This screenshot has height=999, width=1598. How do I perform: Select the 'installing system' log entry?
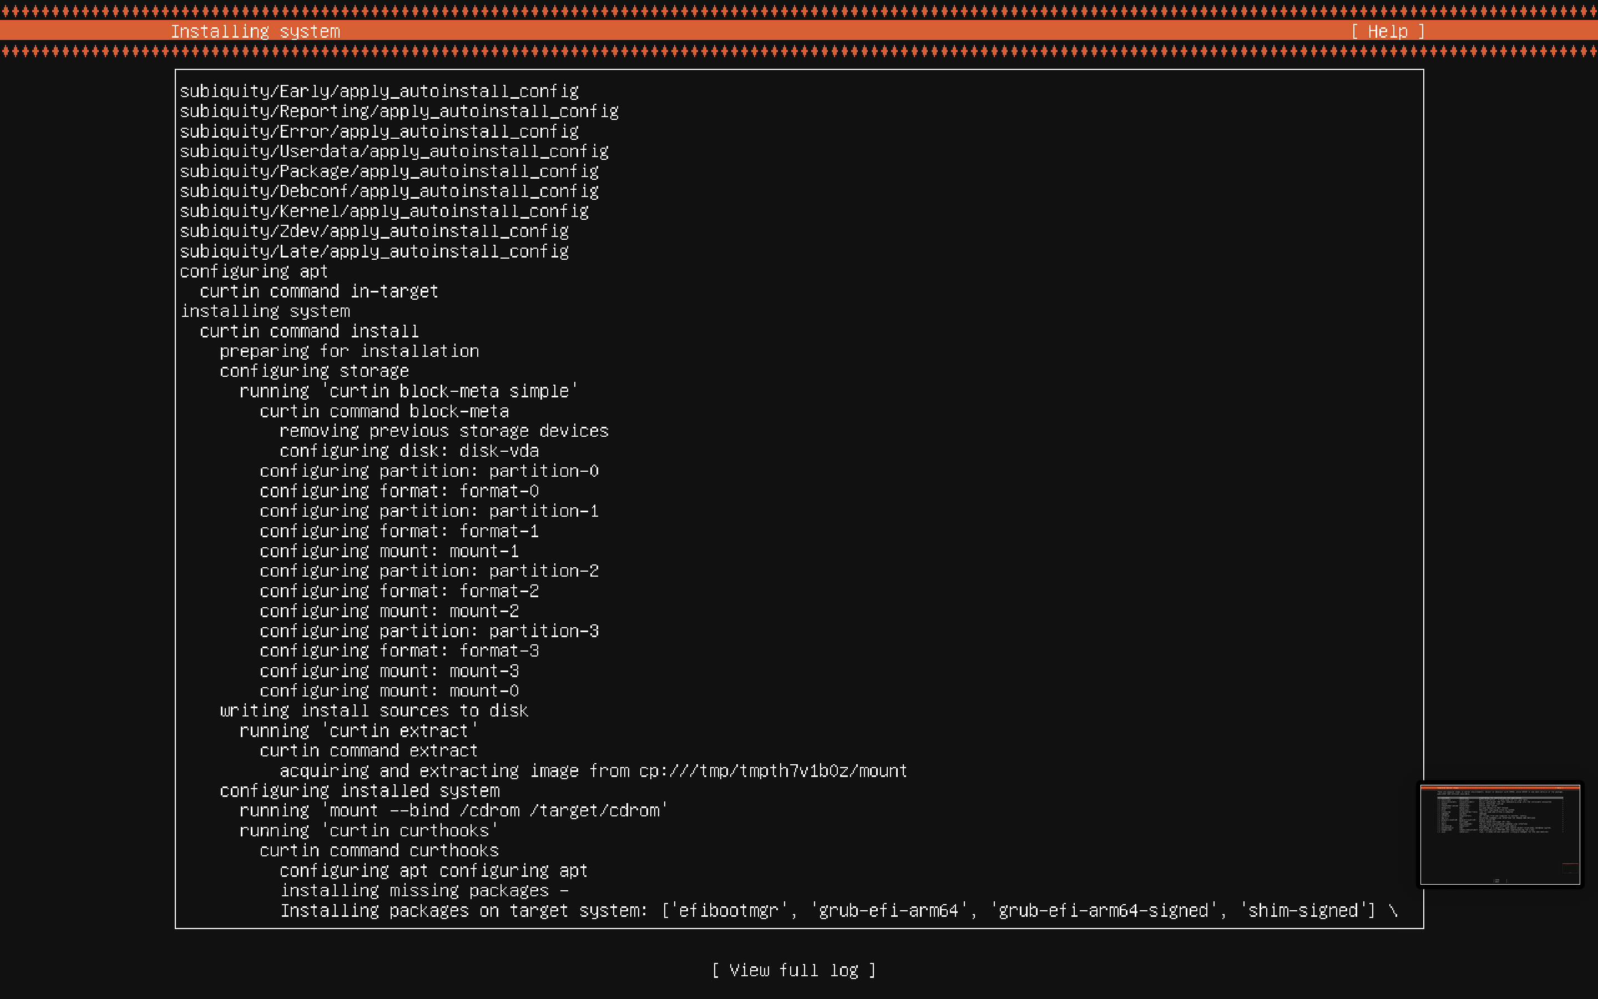(x=265, y=311)
